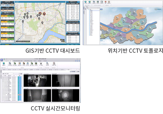Select the top-left CCTV video feed

(37, 80)
